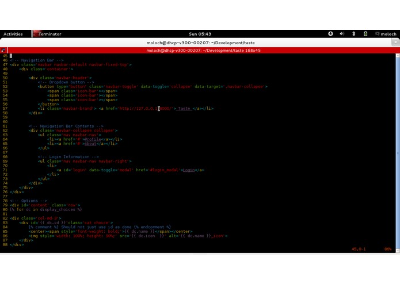
Task: Open the Bluetooth icon menu
Action: (x=353, y=33)
